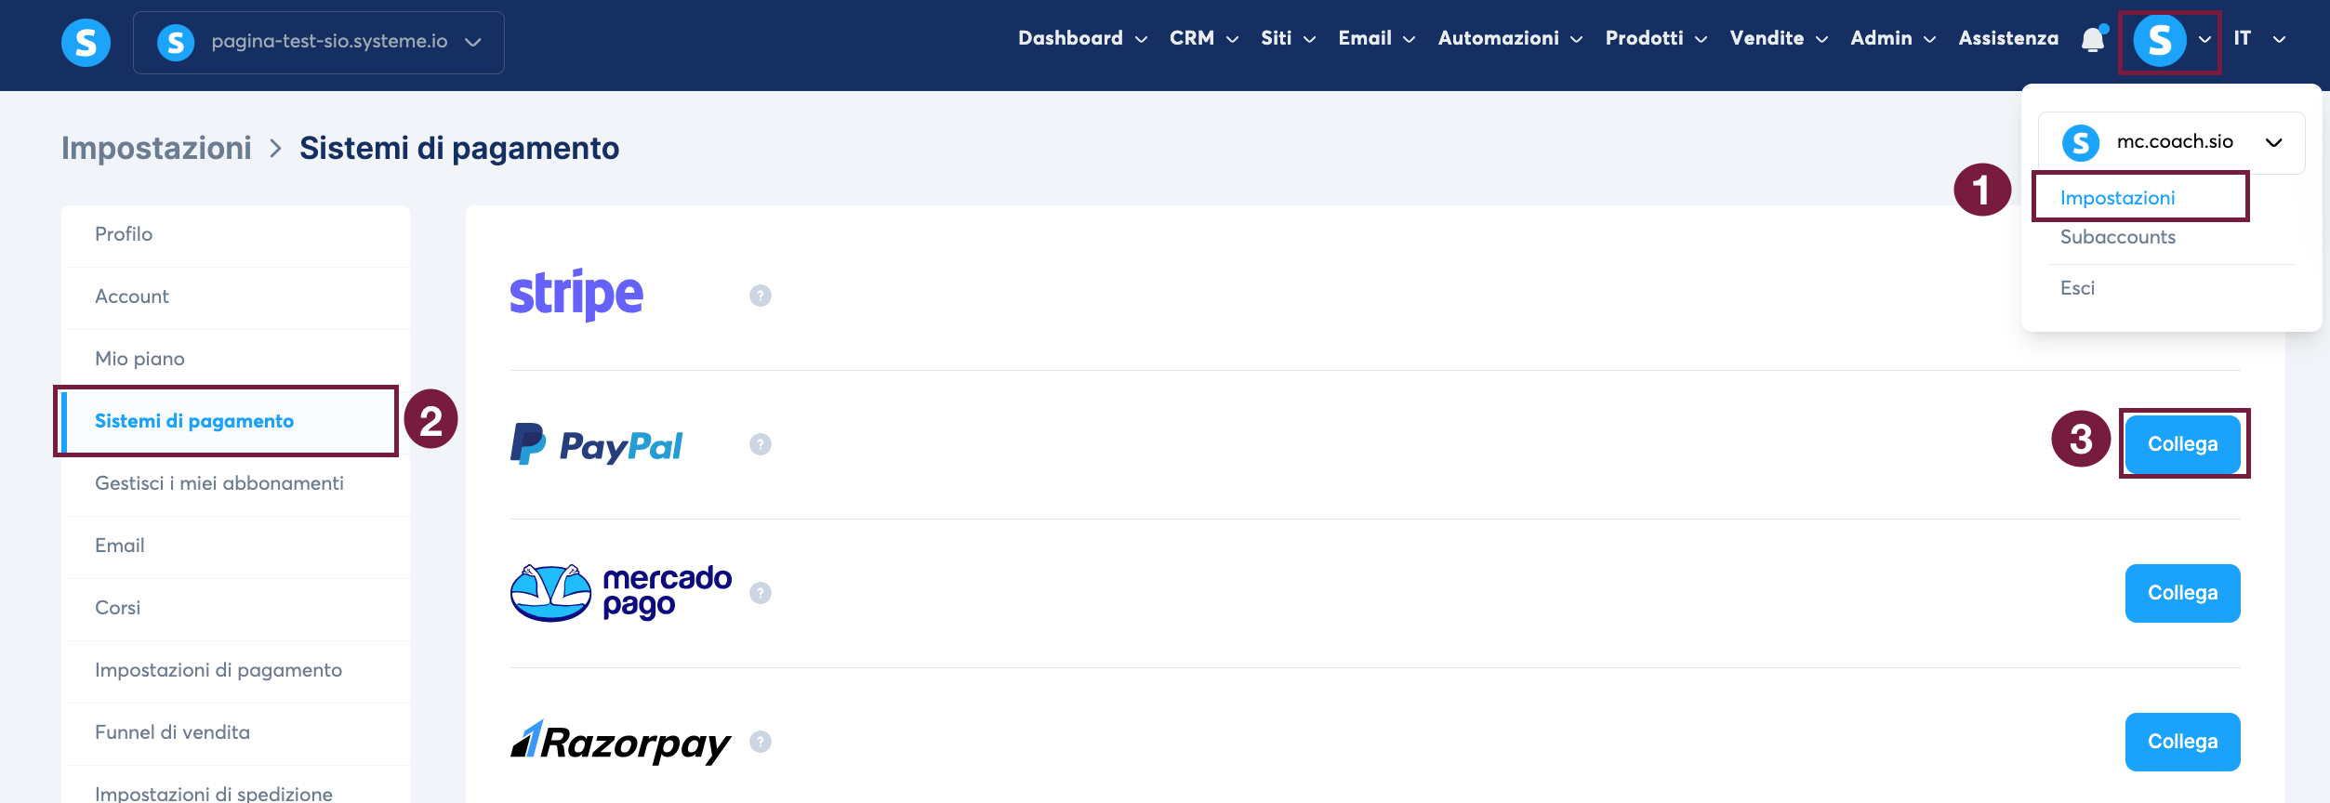
Task: Open the Corsi settings section
Action: click(235, 610)
